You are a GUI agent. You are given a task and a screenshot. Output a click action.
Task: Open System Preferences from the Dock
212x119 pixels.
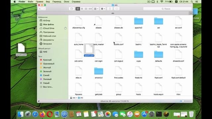pyautogui.click(x=152, y=114)
